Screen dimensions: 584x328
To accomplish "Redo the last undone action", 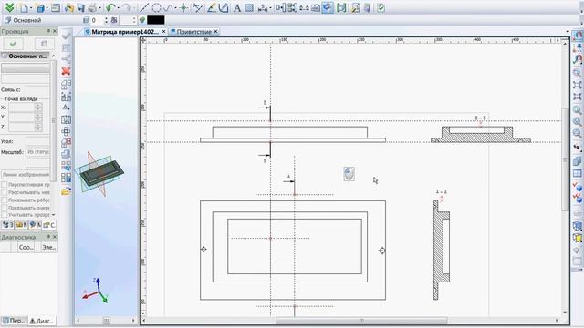I will [127, 7].
